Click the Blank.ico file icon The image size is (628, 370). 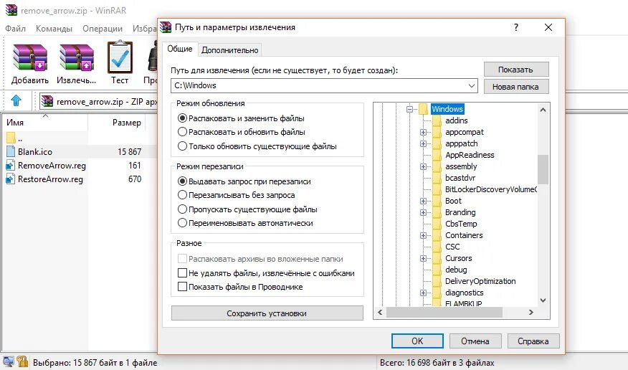[11, 152]
